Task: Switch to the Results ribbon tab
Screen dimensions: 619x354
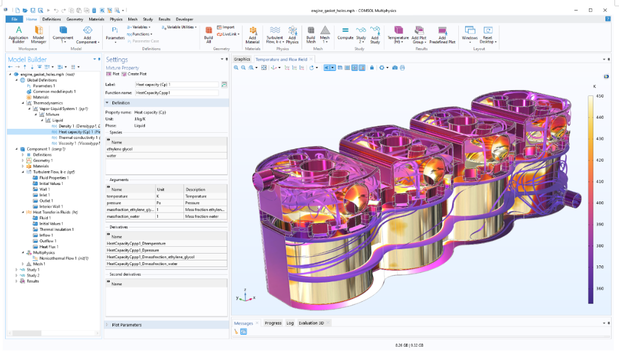Action: (x=164, y=19)
